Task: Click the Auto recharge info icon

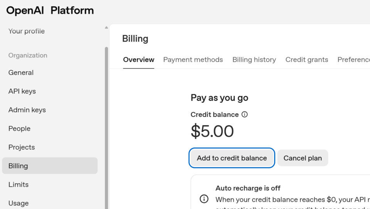Action: pos(204,199)
